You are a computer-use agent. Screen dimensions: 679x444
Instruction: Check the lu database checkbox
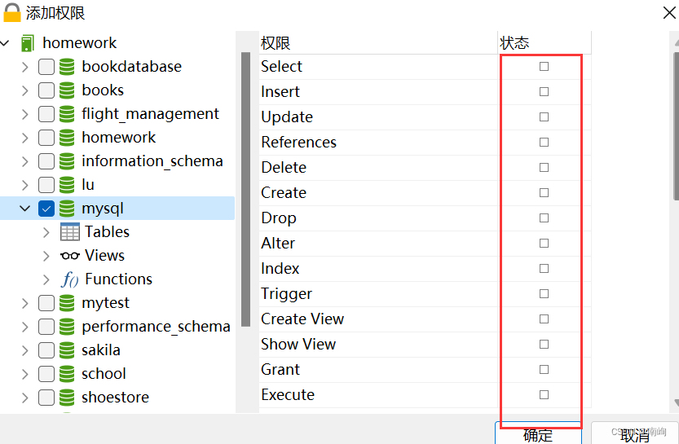pos(46,185)
